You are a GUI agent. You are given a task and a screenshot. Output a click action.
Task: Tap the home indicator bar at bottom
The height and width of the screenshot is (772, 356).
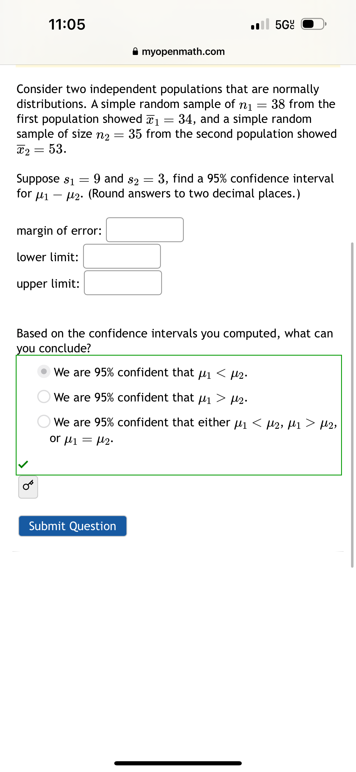pos(178,763)
